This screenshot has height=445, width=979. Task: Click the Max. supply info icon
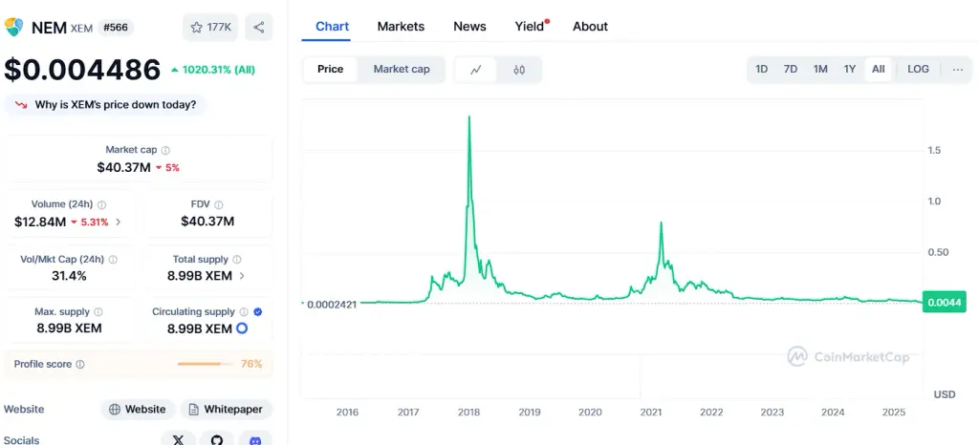point(98,311)
